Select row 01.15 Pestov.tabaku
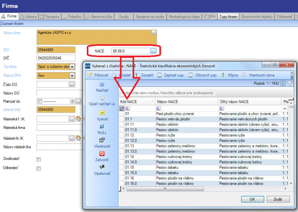The height and width of the screenshot is (212, 298). tap(203, 168)
